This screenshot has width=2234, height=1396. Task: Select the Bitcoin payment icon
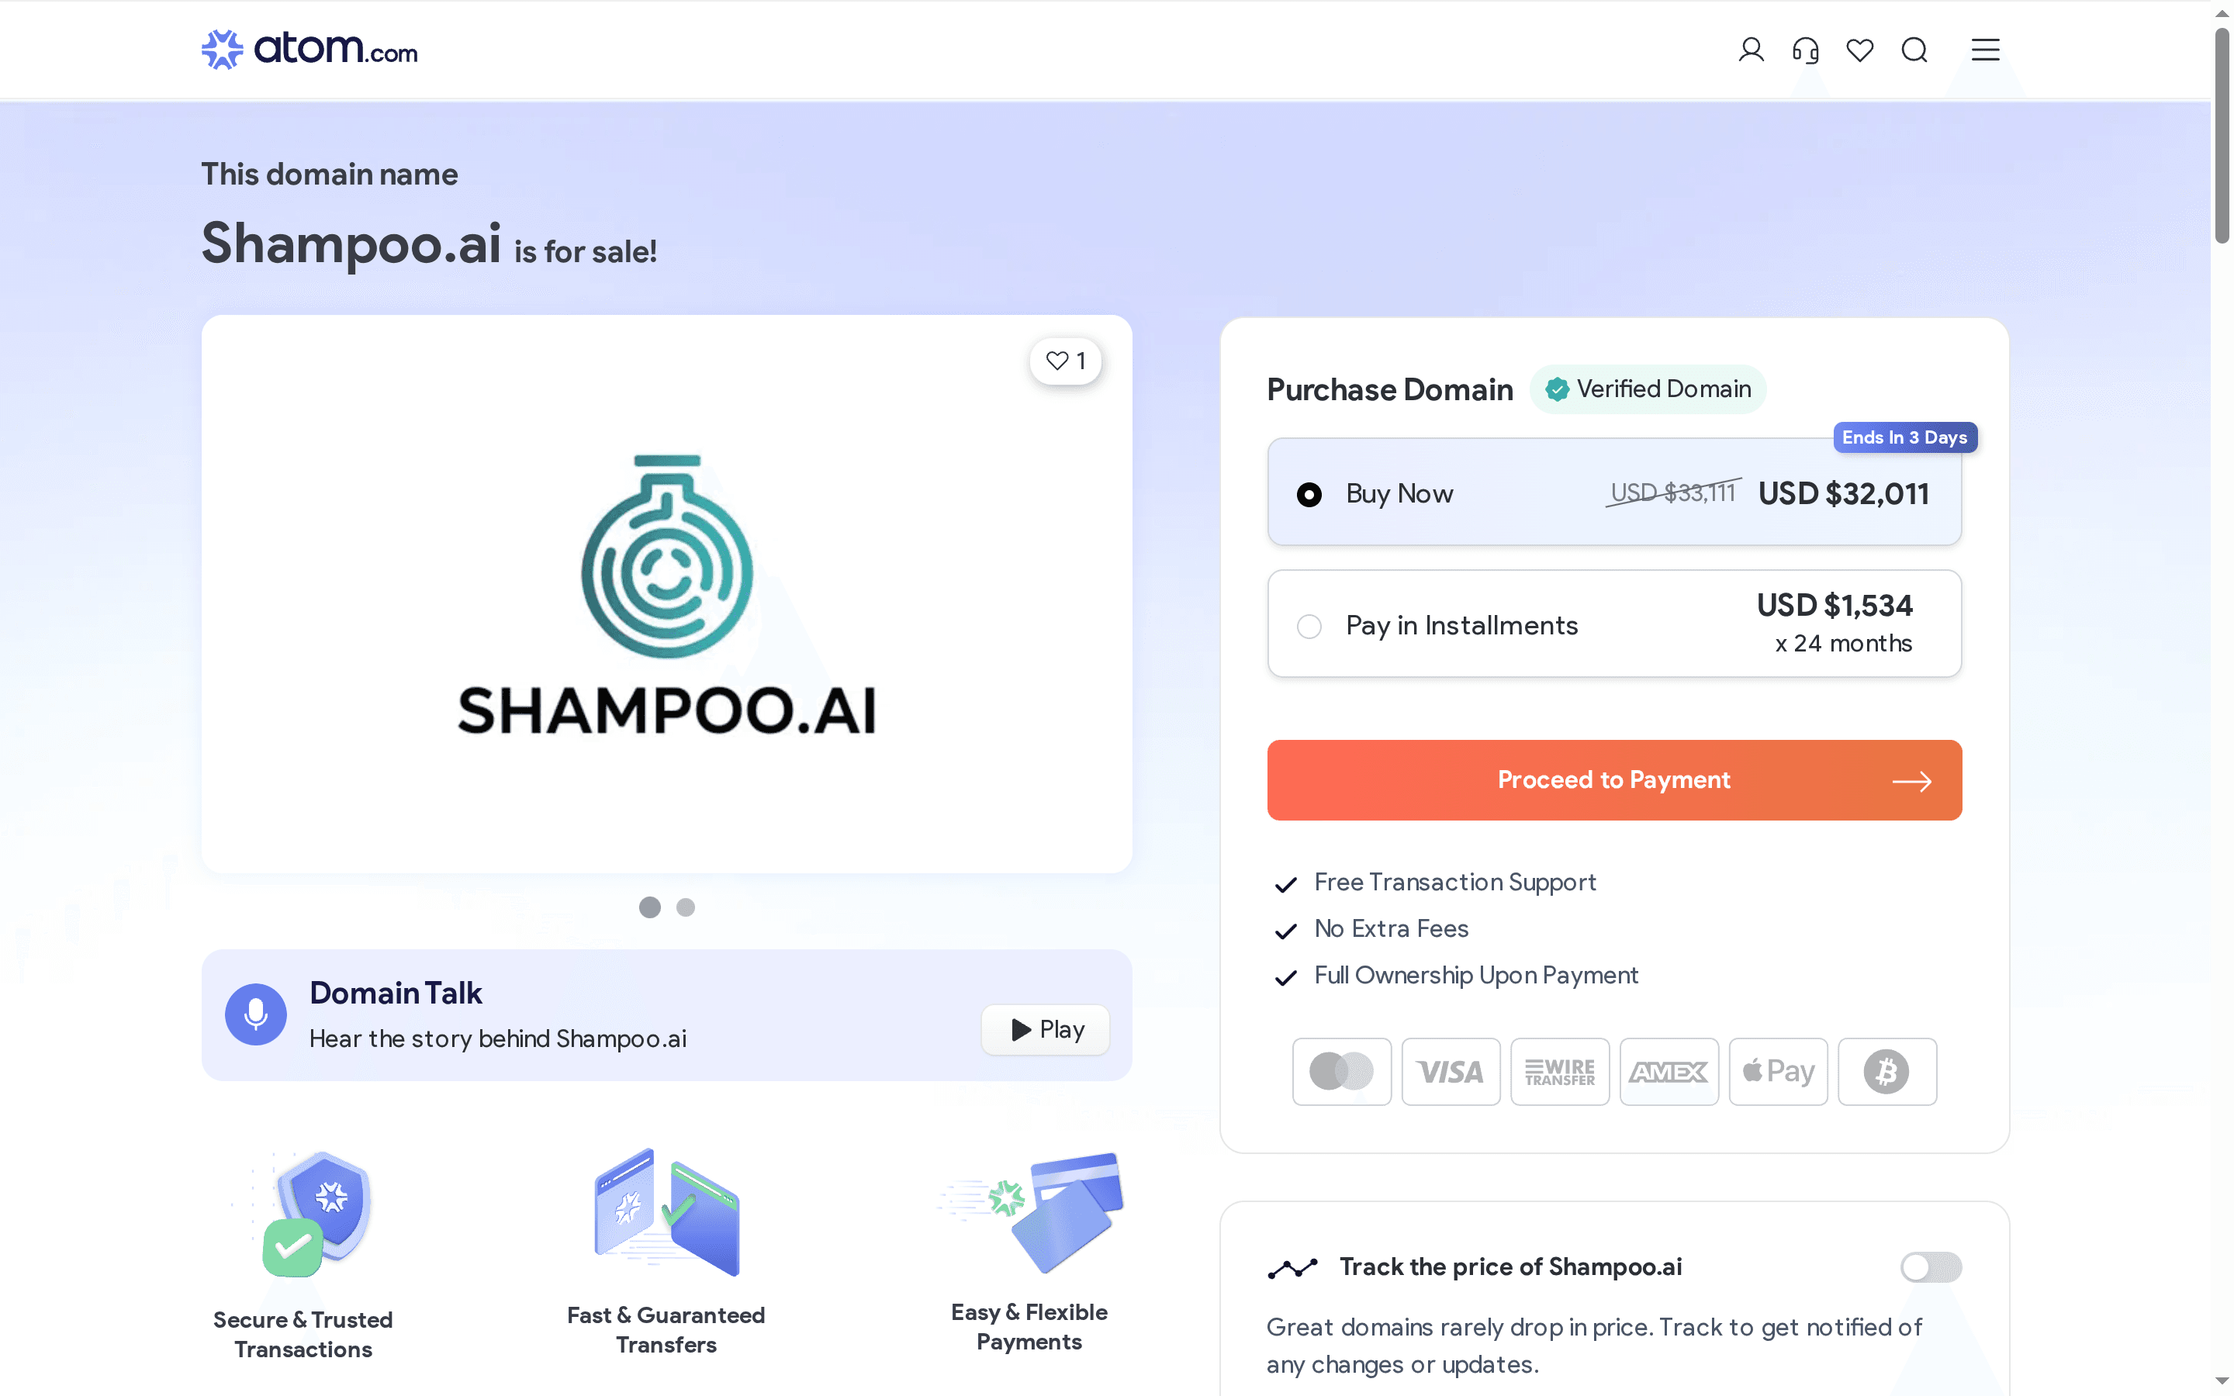(1886, 1071)
